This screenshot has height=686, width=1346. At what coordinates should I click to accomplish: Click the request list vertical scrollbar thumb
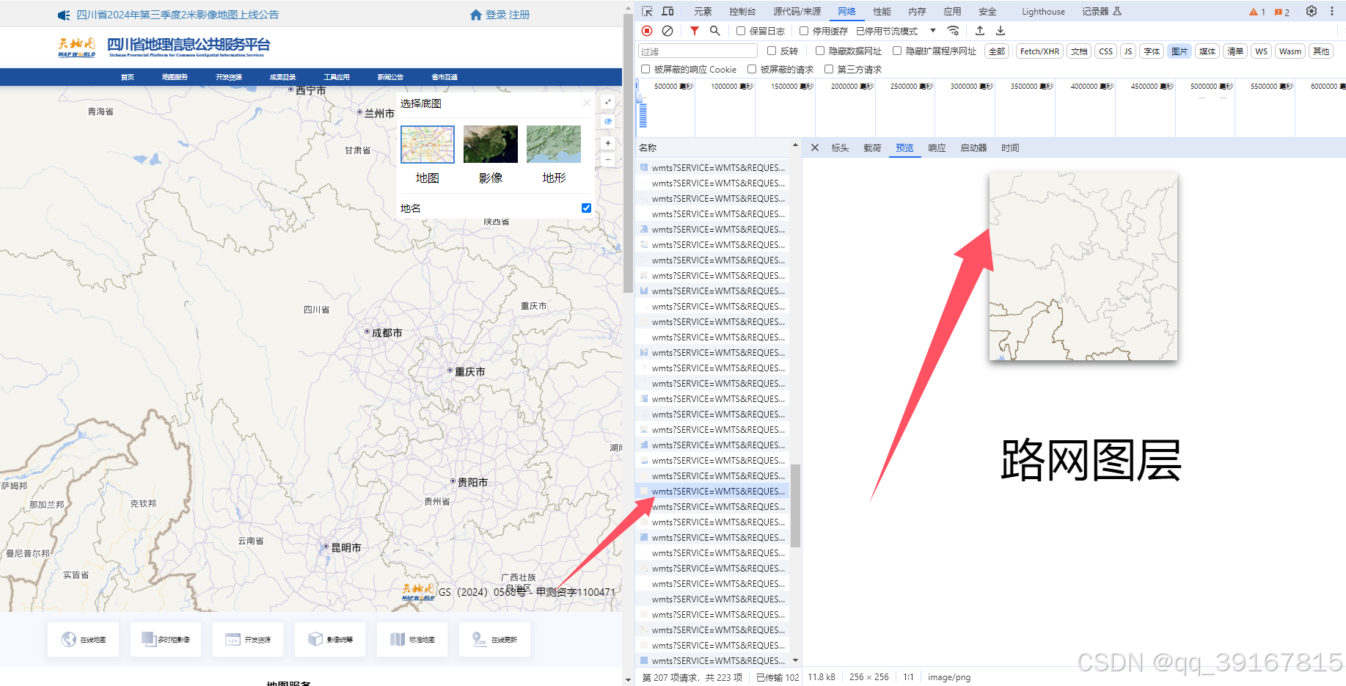pos(795,506)
